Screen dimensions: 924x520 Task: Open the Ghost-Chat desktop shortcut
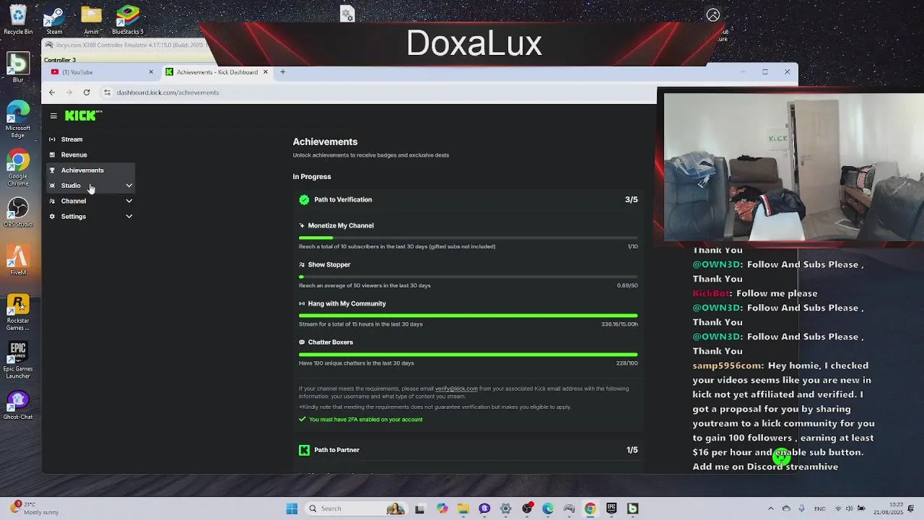18,406
